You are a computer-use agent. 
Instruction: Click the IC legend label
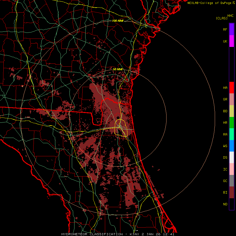[x=225, y=169]
